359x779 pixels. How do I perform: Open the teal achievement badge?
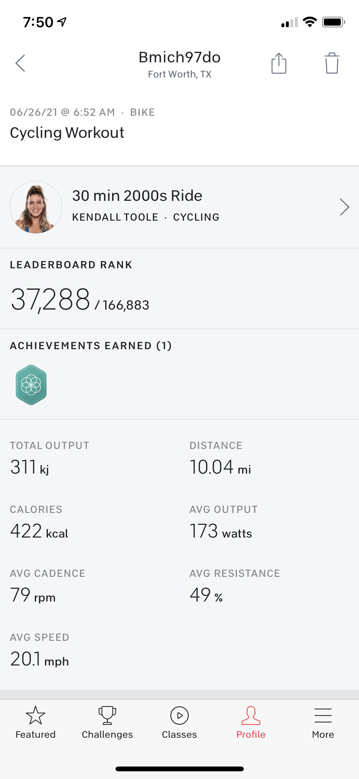pos(31,385)
